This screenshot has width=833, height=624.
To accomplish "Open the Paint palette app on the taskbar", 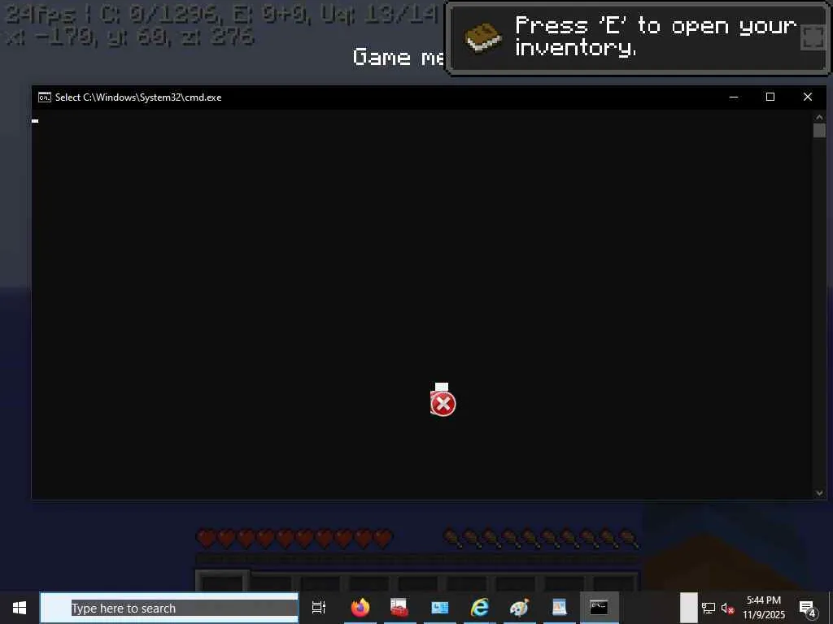I will point(519,608).
